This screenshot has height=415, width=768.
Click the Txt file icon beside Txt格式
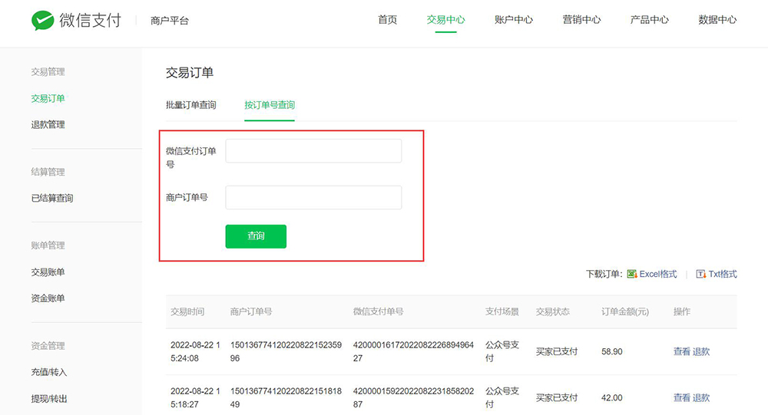[x=701, y=274]
